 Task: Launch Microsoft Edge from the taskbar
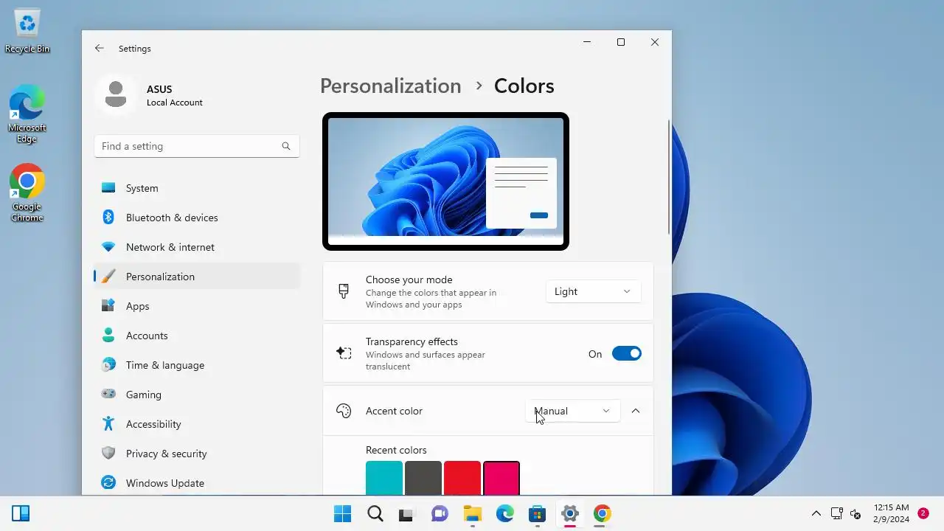pos(504,513)
